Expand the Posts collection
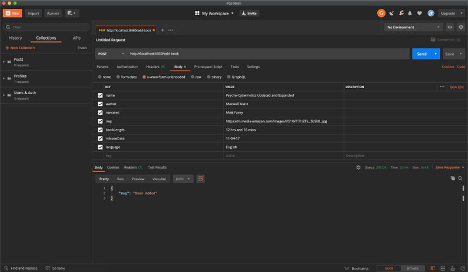 tap(4, 62)
